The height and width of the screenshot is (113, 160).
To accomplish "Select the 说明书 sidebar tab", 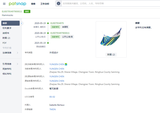I will 6,33.
